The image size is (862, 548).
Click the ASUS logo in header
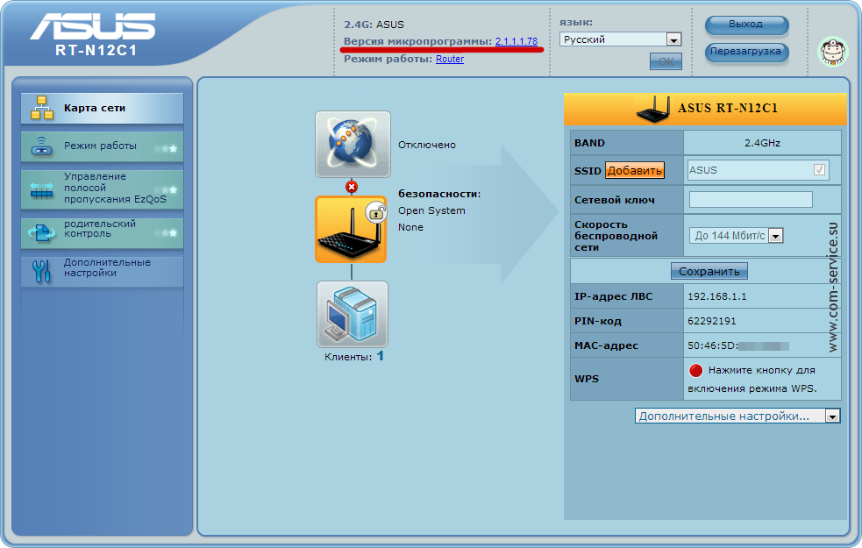tap(92, 25)
